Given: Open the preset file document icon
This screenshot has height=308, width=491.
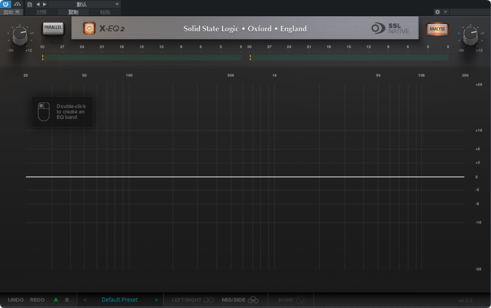Looking at the screenshot, I should coord(29,4).
